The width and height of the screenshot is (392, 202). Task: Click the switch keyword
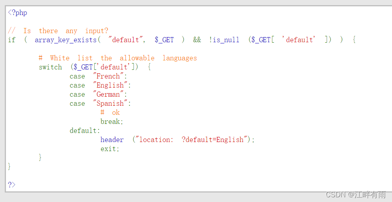click(50, 67)
